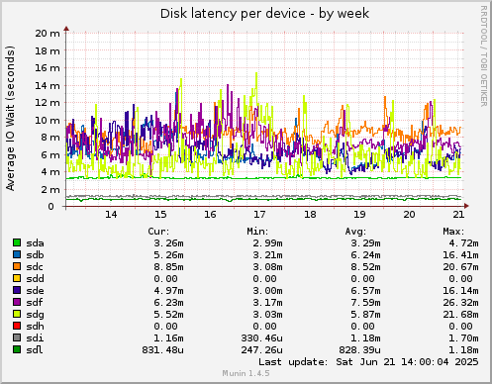Click sdl current value 831.48u
The height and width of the screenshot is (384, 492).
pos(162,350)
